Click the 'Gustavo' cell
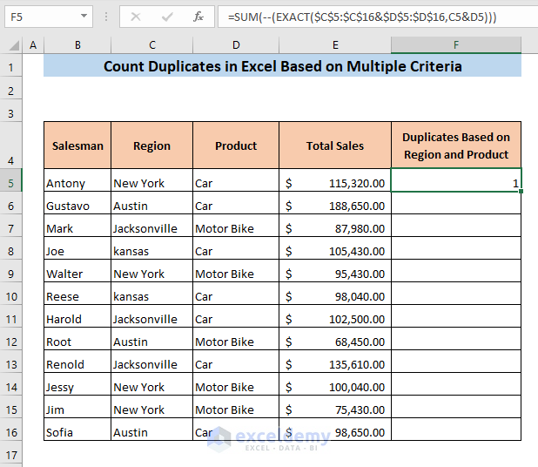This screenshot has height=467, width=538. pyautogui.click(x=77, y=203)
